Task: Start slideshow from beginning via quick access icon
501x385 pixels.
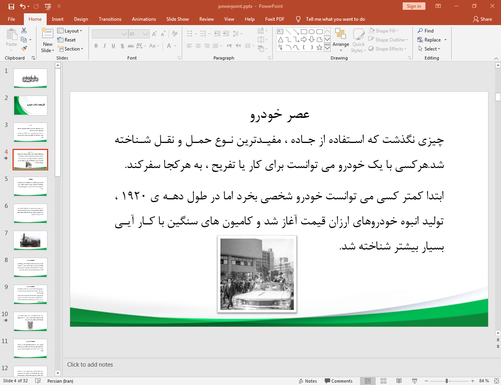Action: click(x=48, y=6)
